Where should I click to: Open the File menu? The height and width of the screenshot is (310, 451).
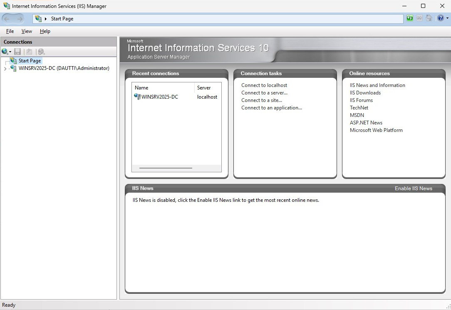pos(10,31)
